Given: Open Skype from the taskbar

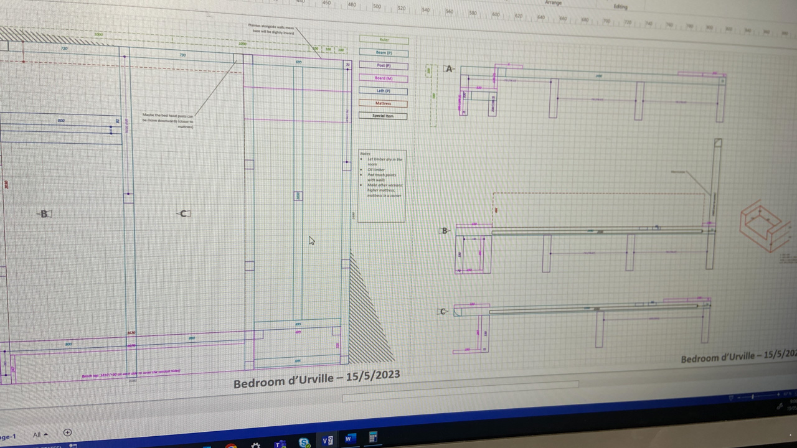Looking at the screenshot, I should [304, 442].
